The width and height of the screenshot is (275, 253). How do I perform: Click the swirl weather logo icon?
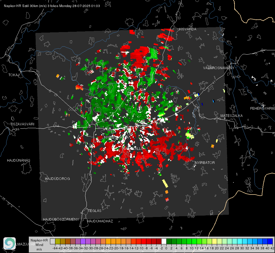(x=10, y=243)
